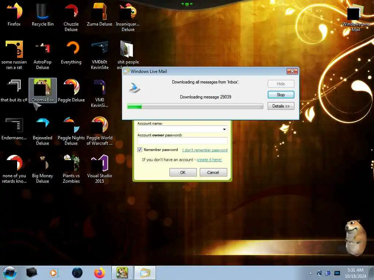Select the 'that but its c#' desktop icon
Image resolution: width=374 pixels, height=280 pixels.
14,90
